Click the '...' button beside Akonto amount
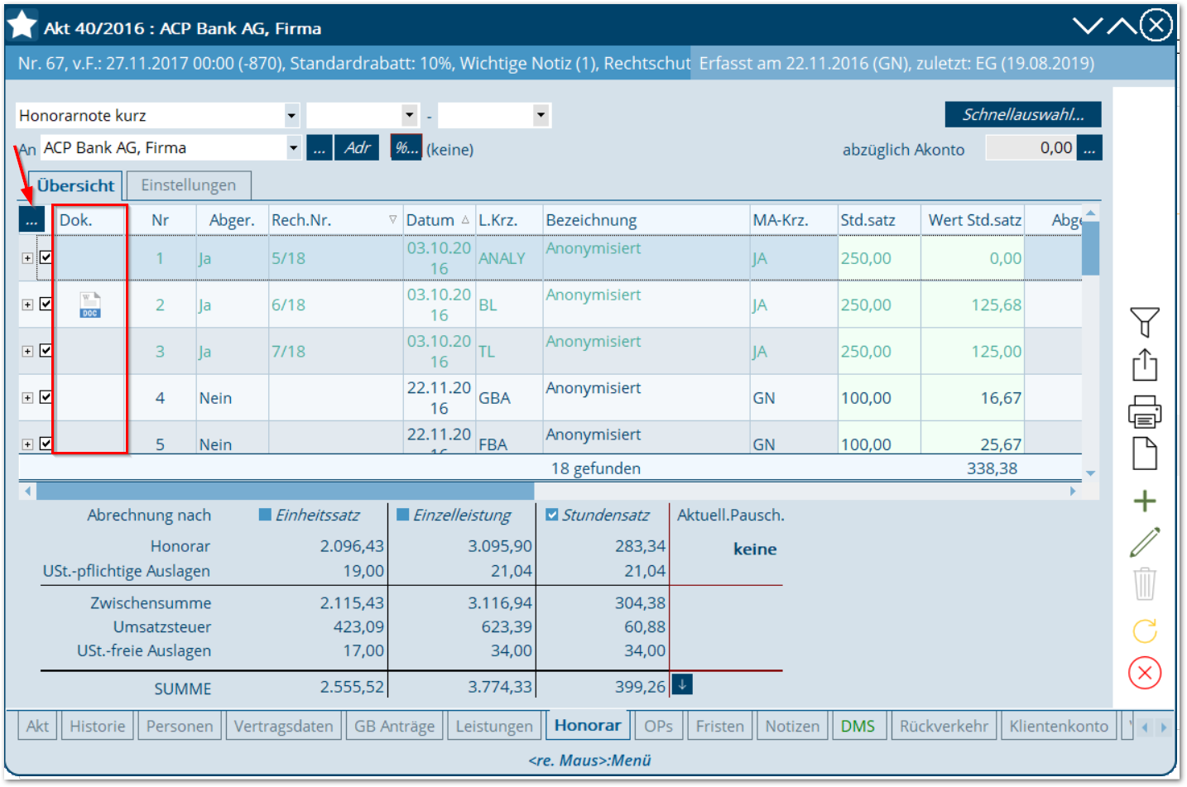1187x787 pixels. pos(1089,148)
